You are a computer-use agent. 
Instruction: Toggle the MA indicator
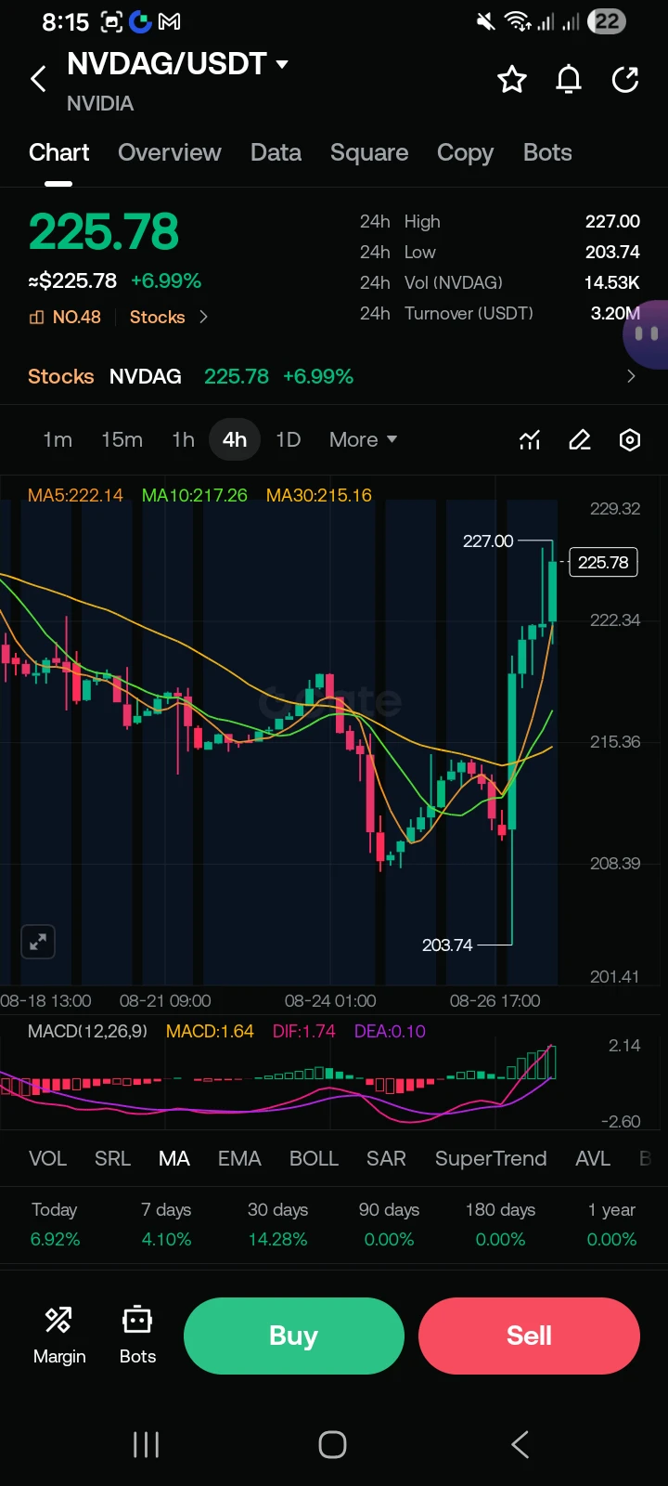pos(174,1158)
